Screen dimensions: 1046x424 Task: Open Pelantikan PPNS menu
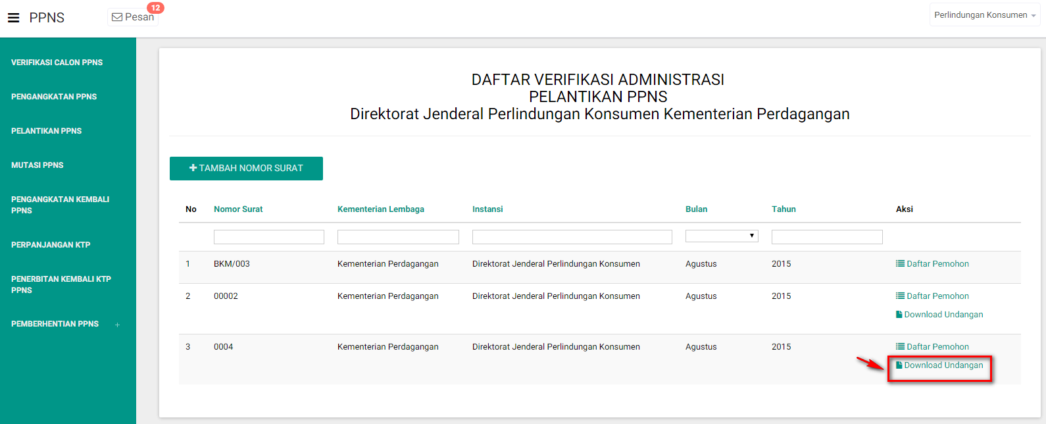click(x=47, y=131)
